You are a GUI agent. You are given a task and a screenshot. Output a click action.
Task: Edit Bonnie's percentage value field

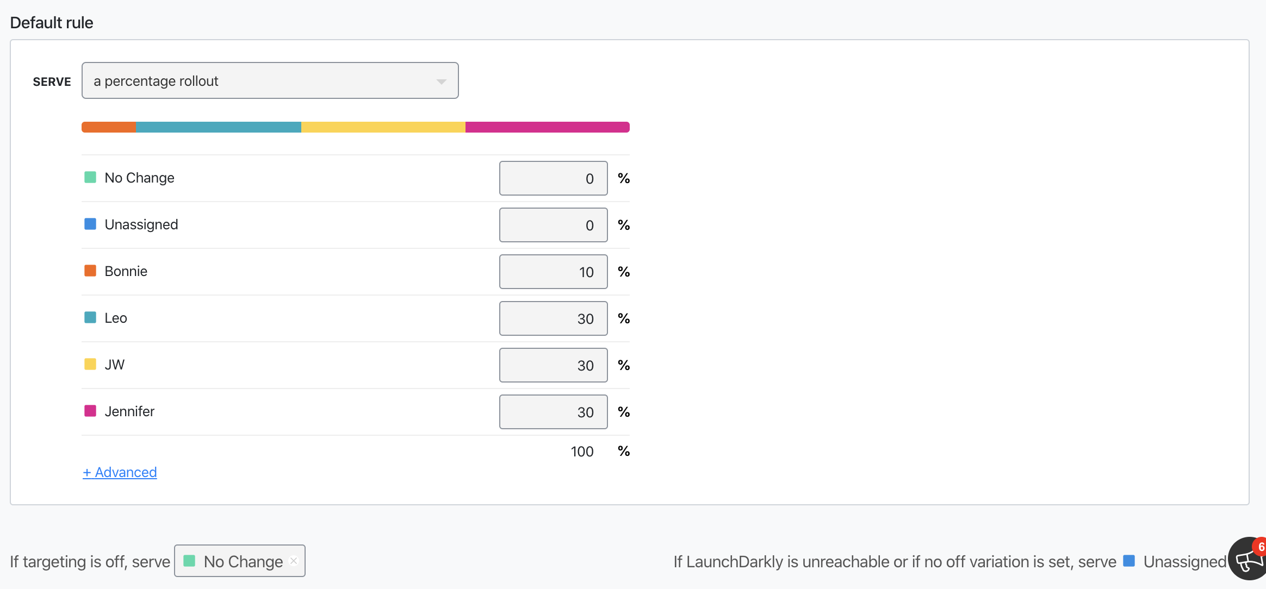point(553,272)
